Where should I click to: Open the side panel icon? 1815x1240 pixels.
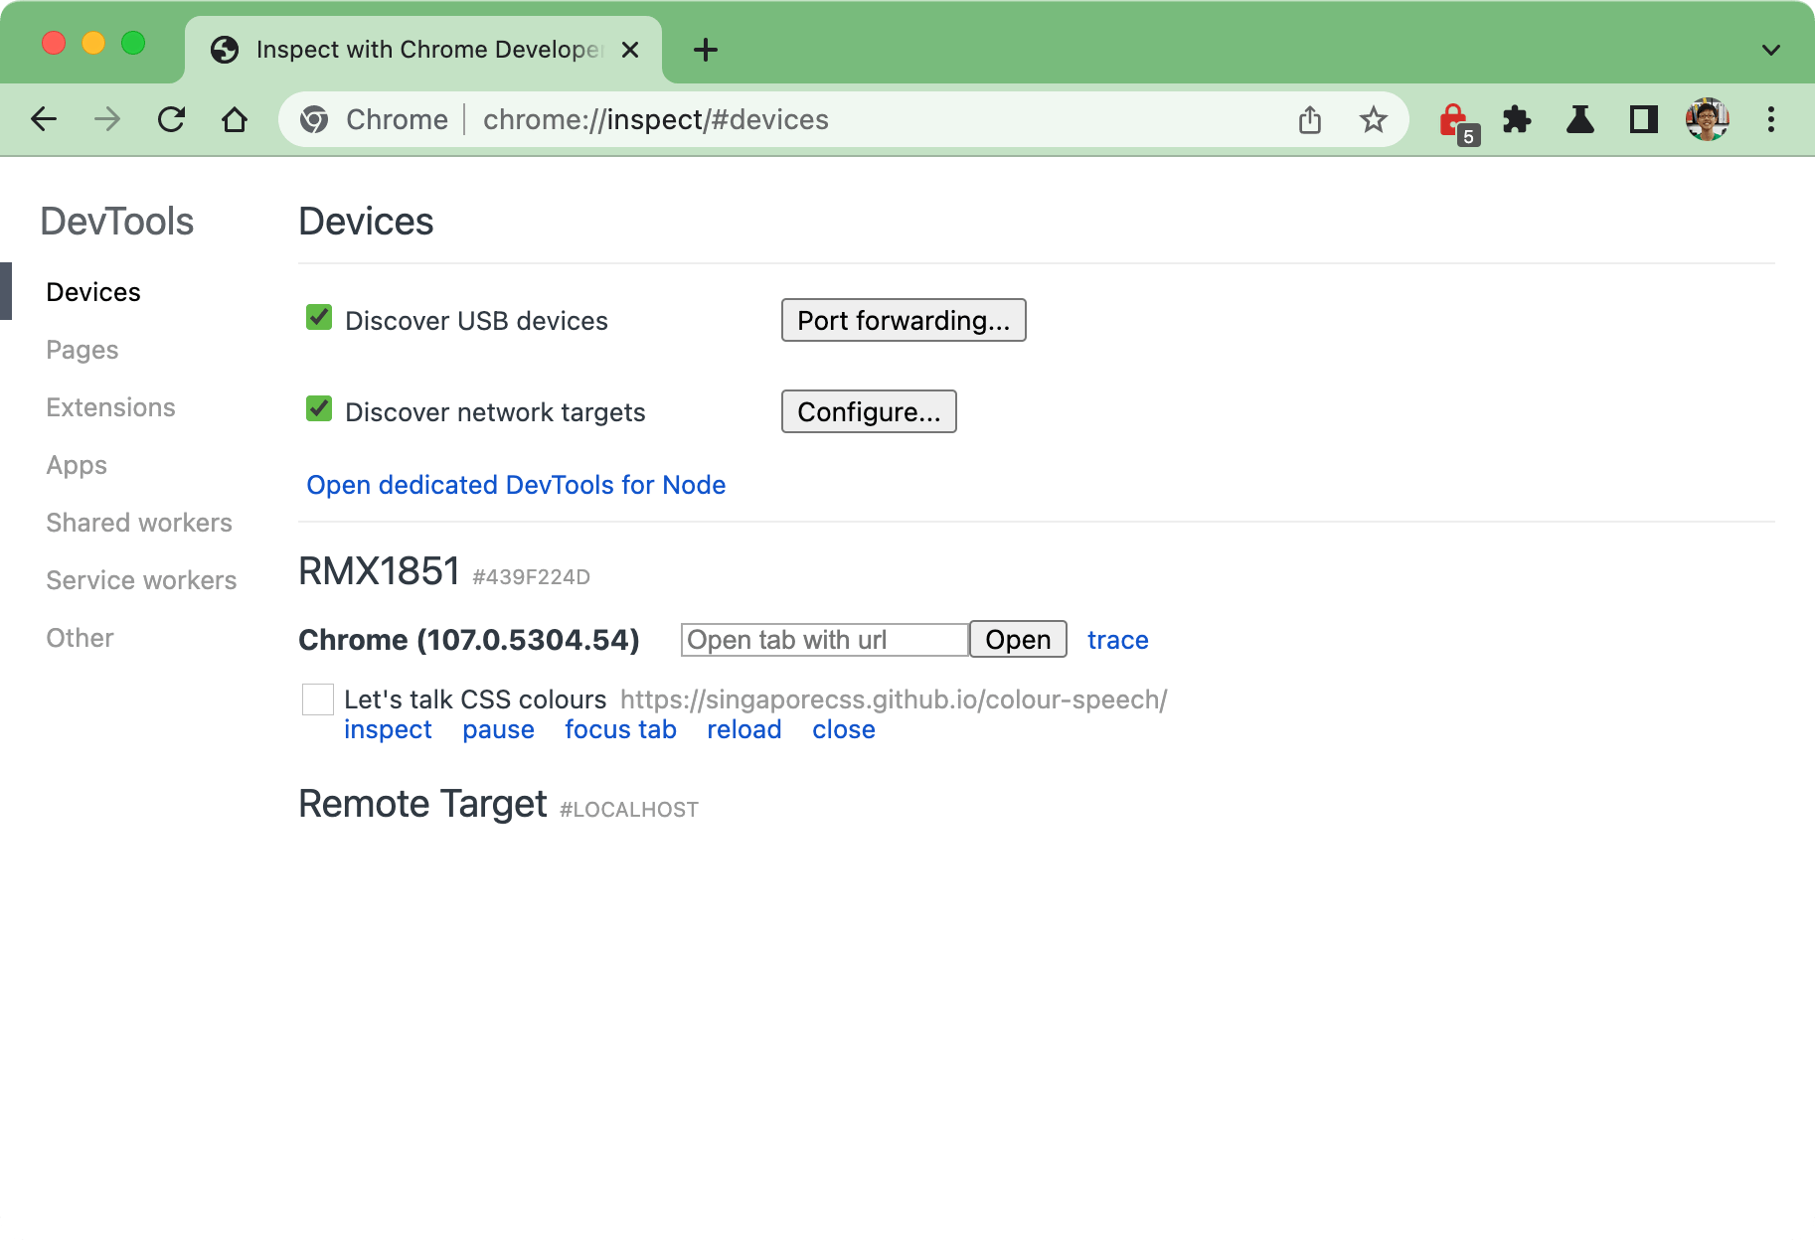pos(1643,119)
